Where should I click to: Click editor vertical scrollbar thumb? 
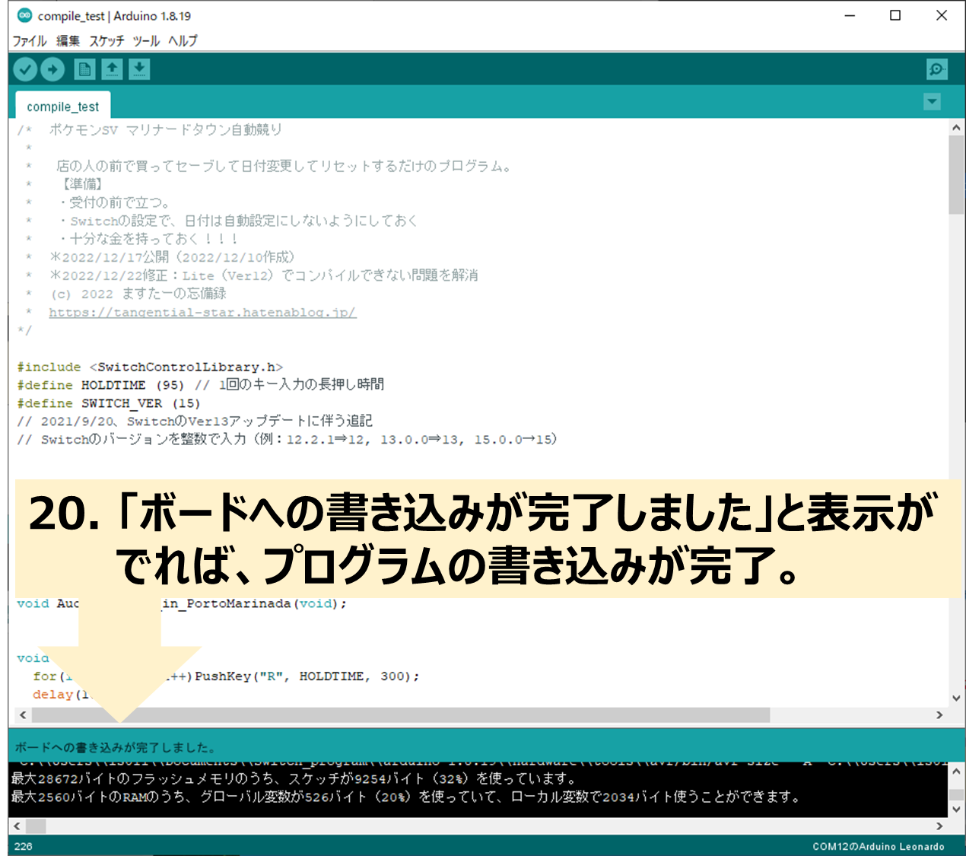[957, 175]
